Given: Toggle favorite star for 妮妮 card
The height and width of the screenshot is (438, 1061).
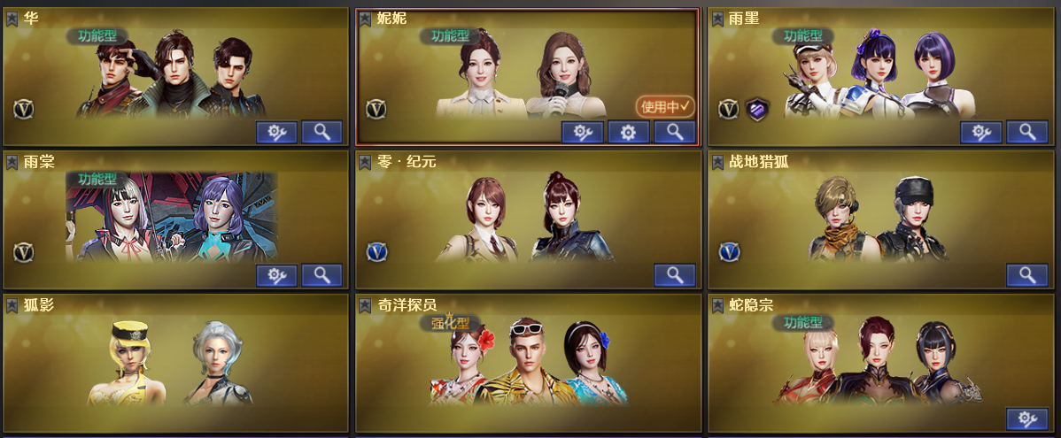Looking at the screenshot, I should 365,19.
